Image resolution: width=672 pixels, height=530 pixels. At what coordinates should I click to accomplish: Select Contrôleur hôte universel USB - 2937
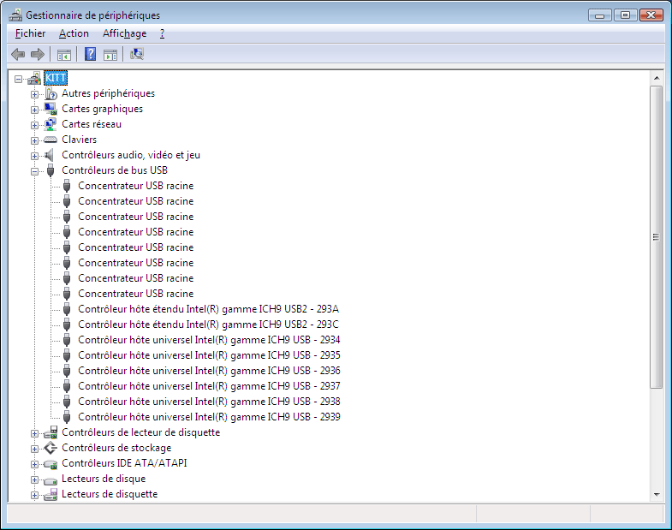coord(209,386)
